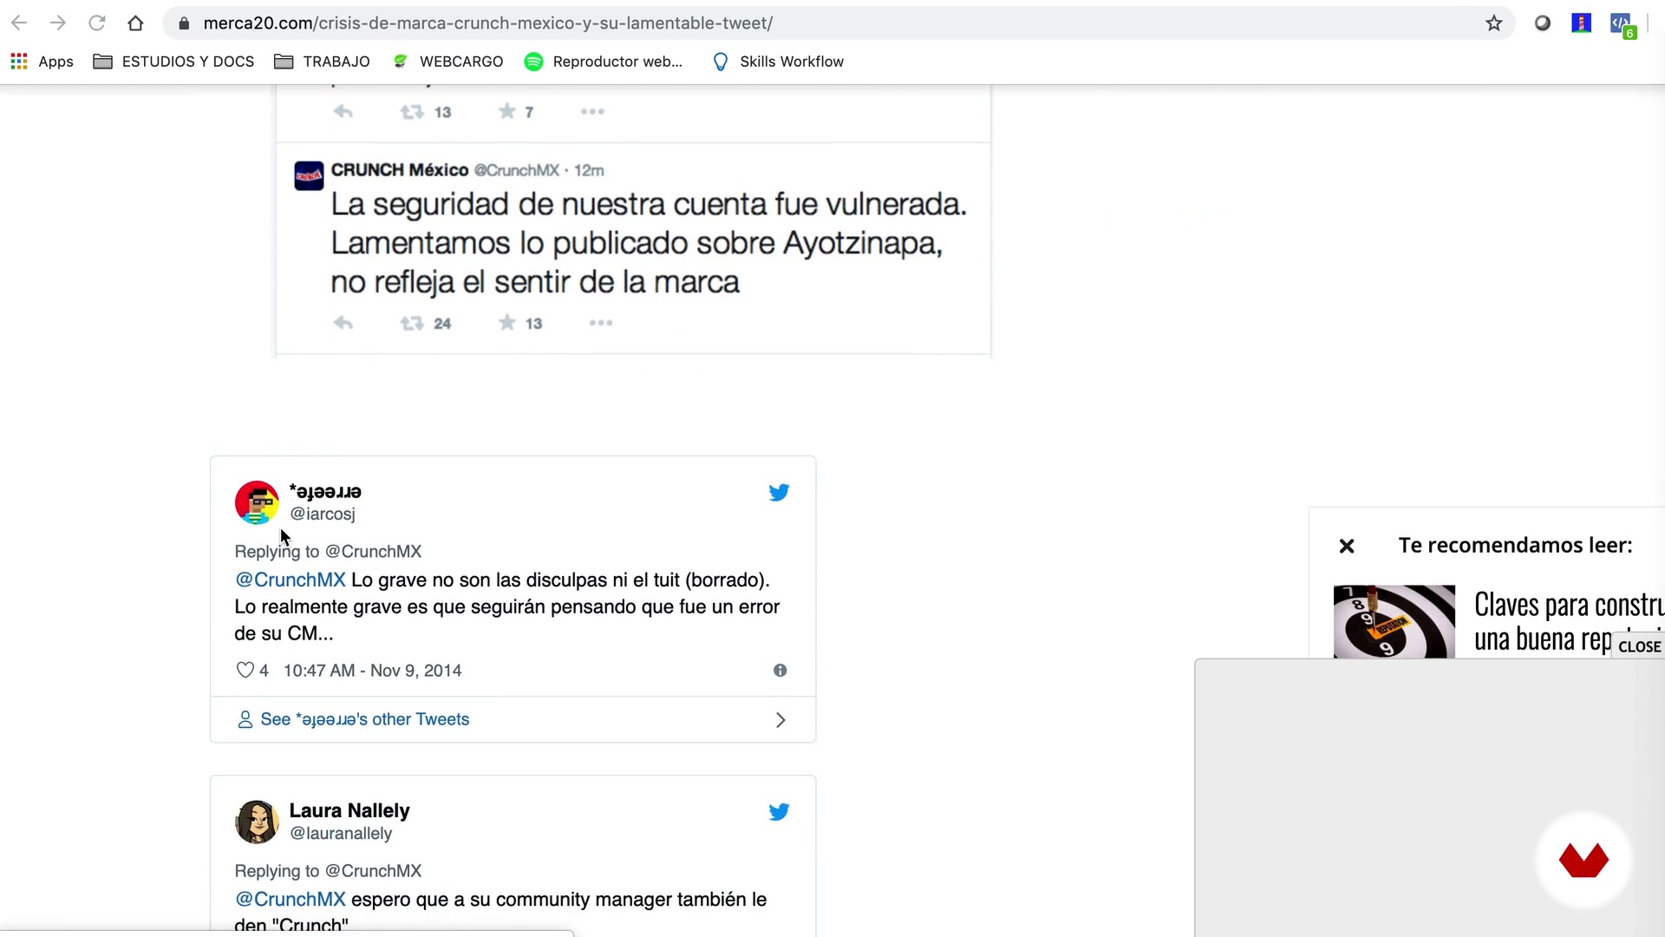The width and height of the screenshot is (1665, 937).
Task: Click Twitter bird logo on Laura Nallely tweet
Action: [779, 812]
